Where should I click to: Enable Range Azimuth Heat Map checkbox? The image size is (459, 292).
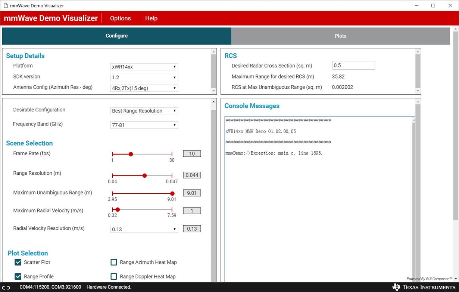(x=114, y=262)
